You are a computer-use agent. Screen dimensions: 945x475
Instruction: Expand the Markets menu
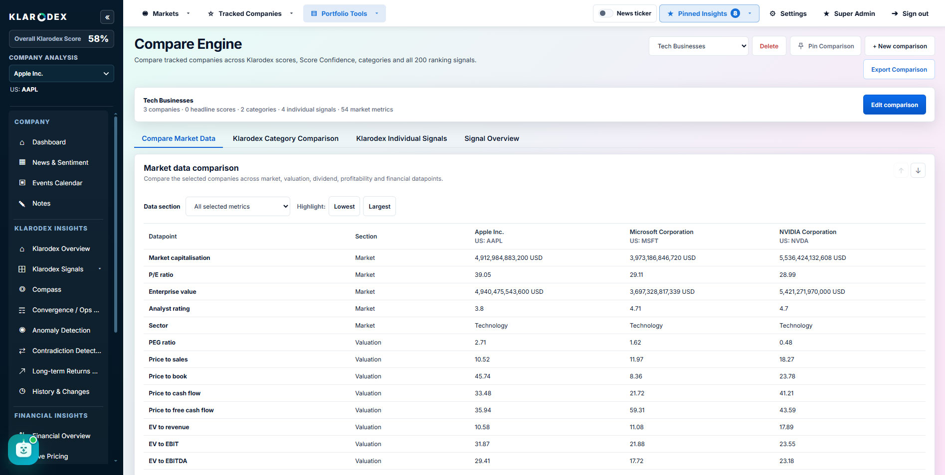pyautogui.click(x=166, y=13)
